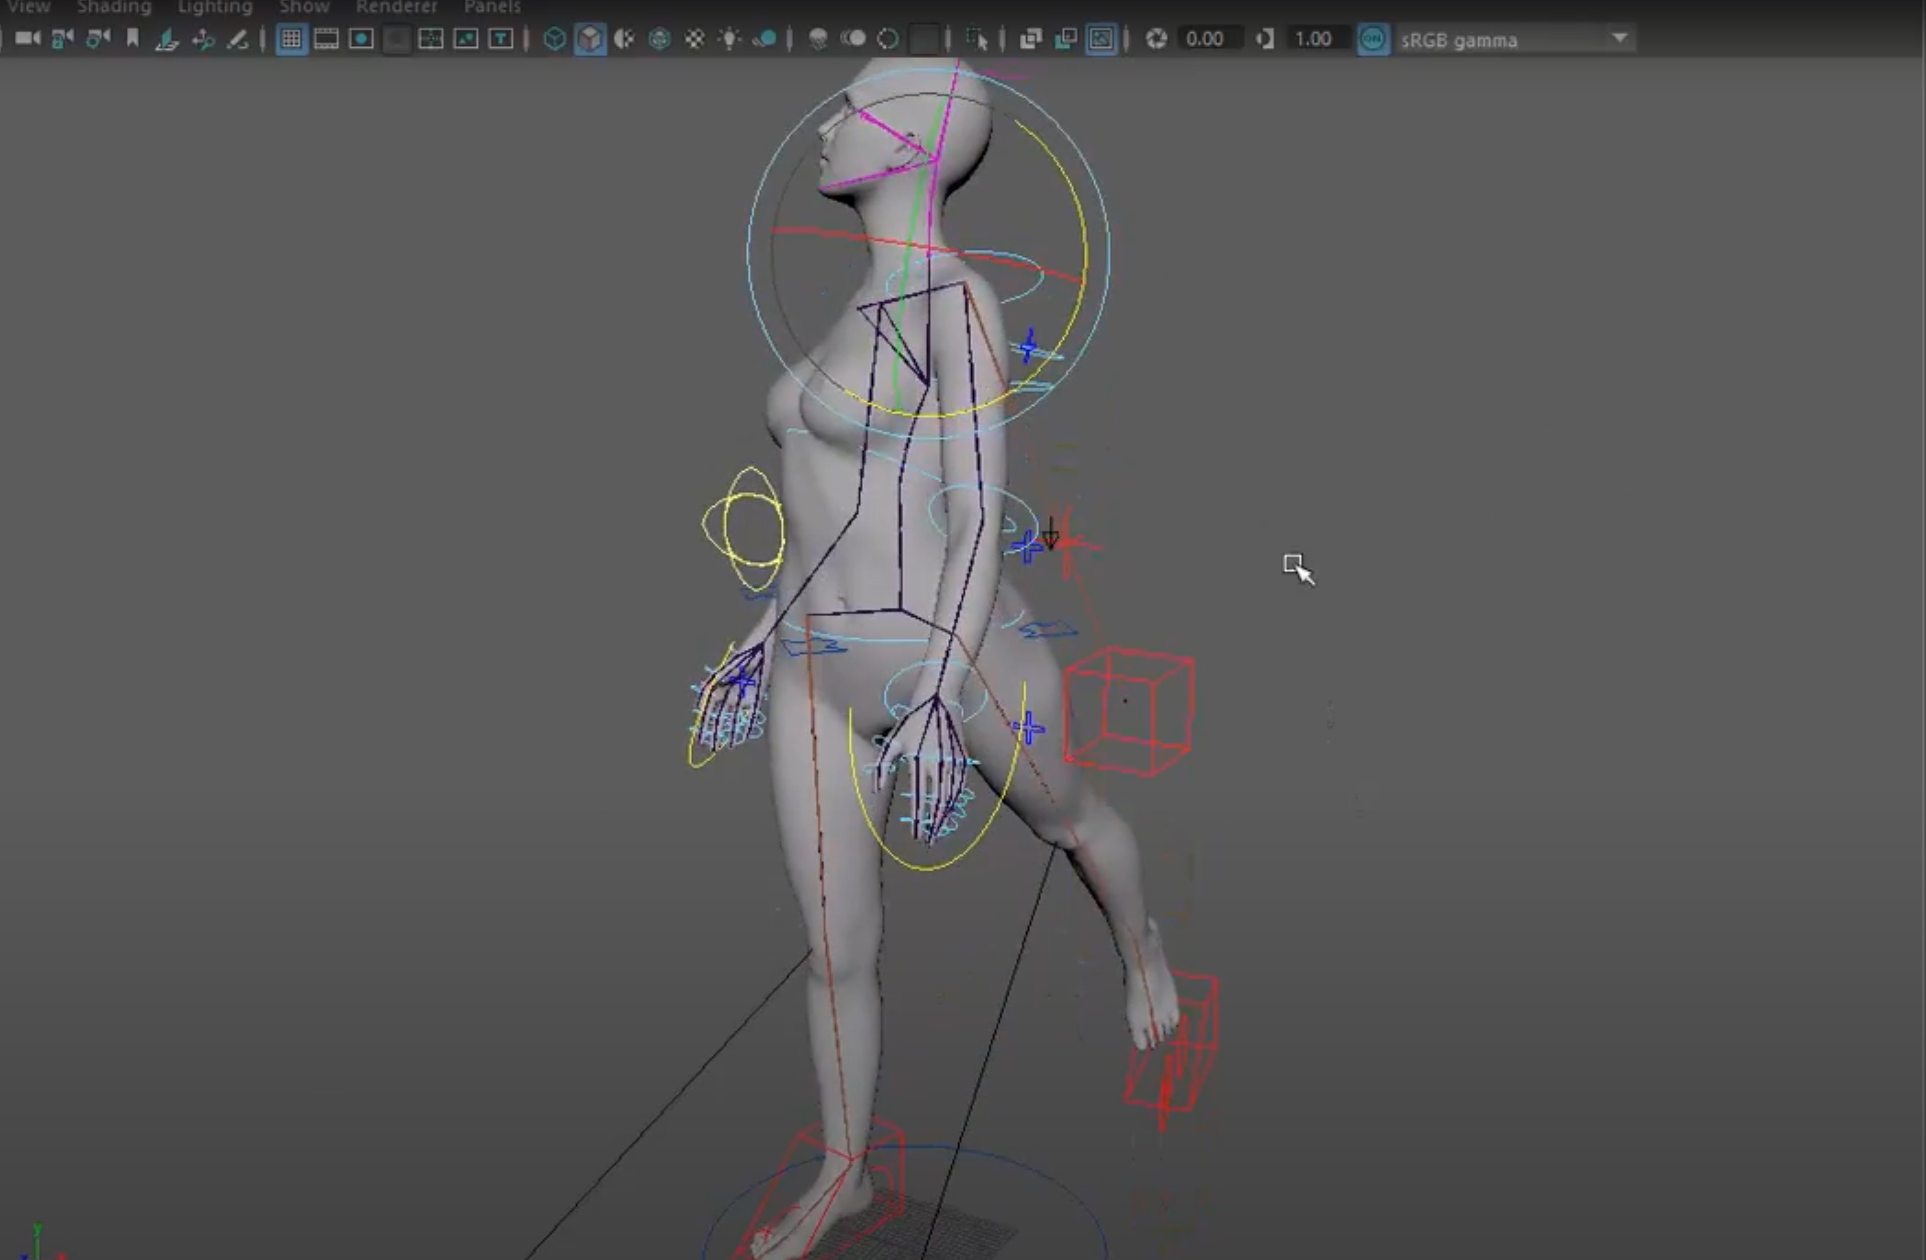Toggle the View Transform ON button
This screenshot has width=1926, height=1260.
1373,39
